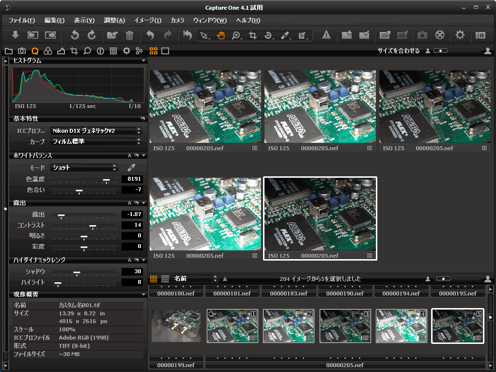
Task: Collapse the 現像概要 panel arrow
Action: [x=143, y=294]
